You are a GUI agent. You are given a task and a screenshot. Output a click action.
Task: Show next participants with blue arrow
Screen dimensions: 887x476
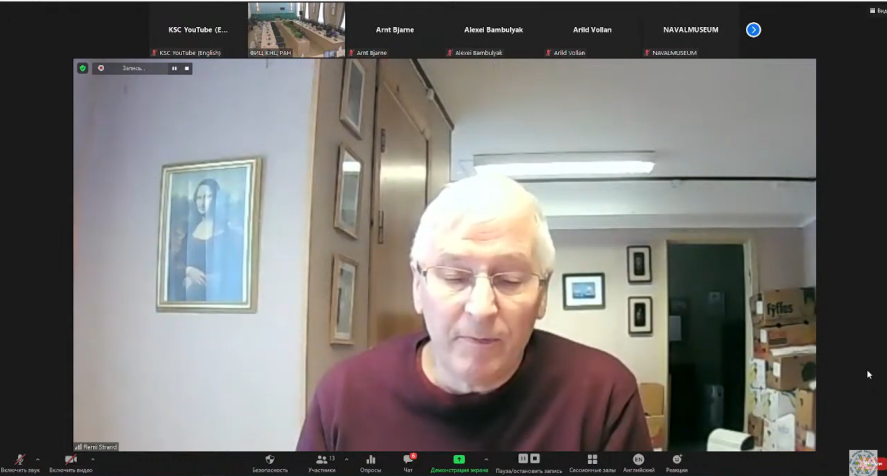click(753, 30)
